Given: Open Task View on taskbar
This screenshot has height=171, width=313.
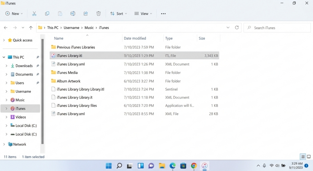Looking at the screenshot, I should tap(130, 166).
